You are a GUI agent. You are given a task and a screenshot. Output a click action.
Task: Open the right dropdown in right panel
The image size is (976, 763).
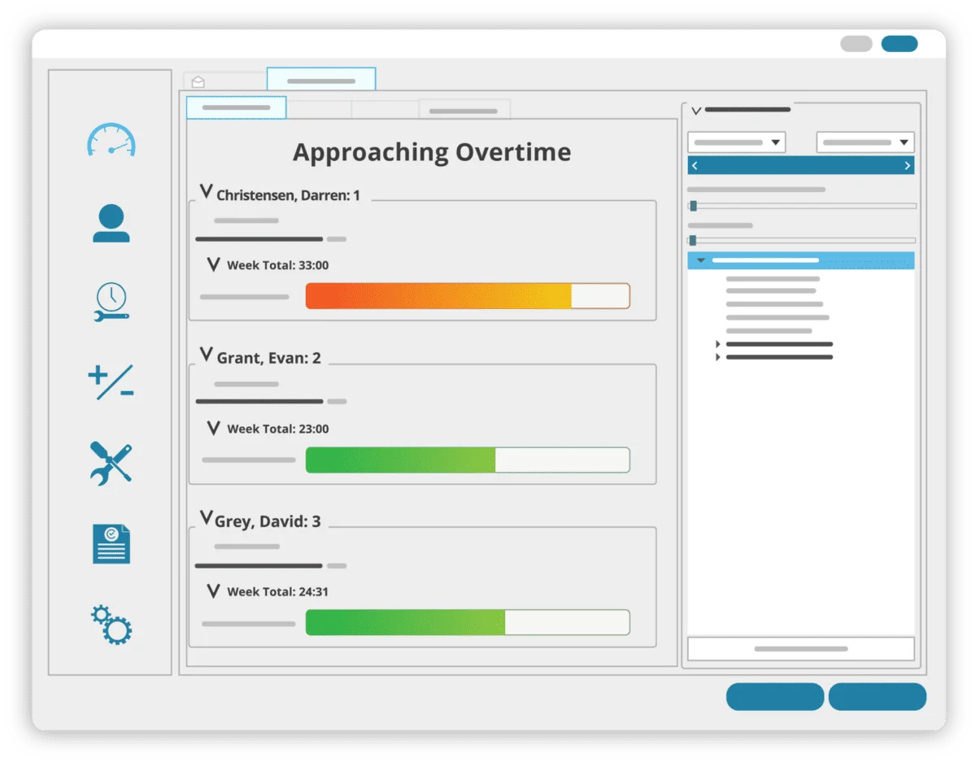pyautogui.click(x=865, y=142)
